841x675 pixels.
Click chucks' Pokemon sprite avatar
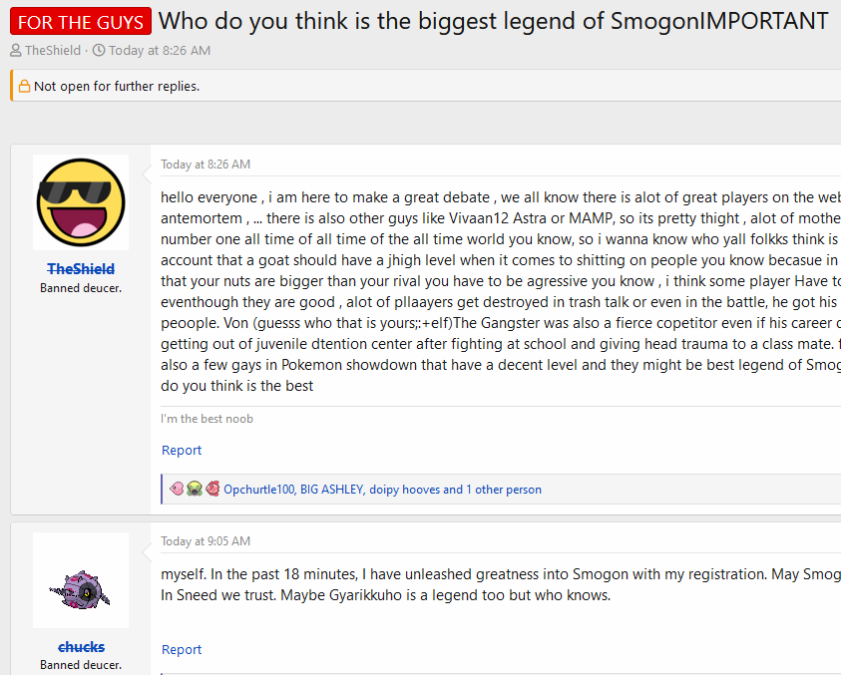click(x=81, y=580)
